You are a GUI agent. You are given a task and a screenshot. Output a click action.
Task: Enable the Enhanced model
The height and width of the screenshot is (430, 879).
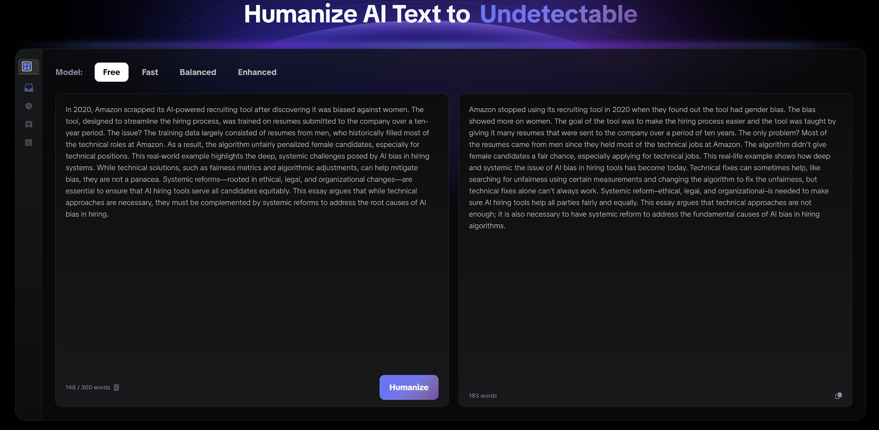coord(257,72)
